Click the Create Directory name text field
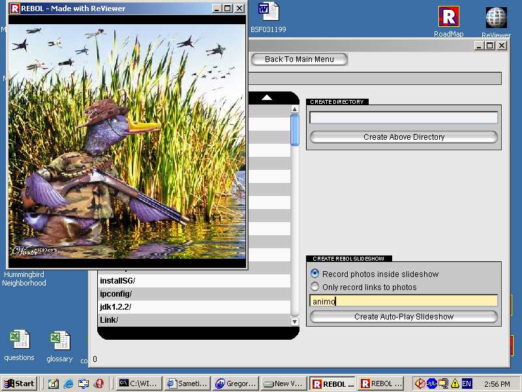 click(x=403, y=118)
